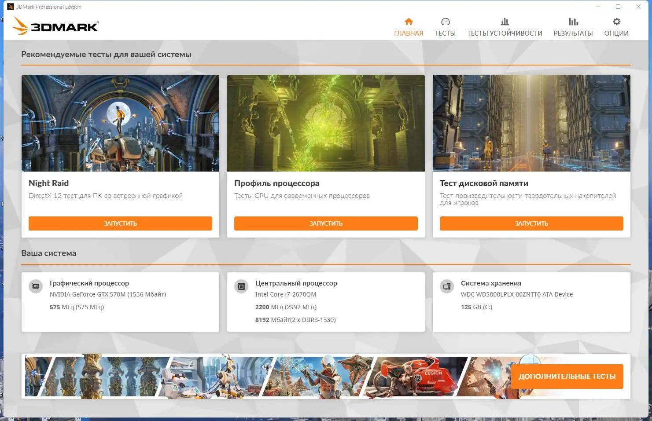Click the CPU chip icon beside Центральный процессор

coord(241,286)
